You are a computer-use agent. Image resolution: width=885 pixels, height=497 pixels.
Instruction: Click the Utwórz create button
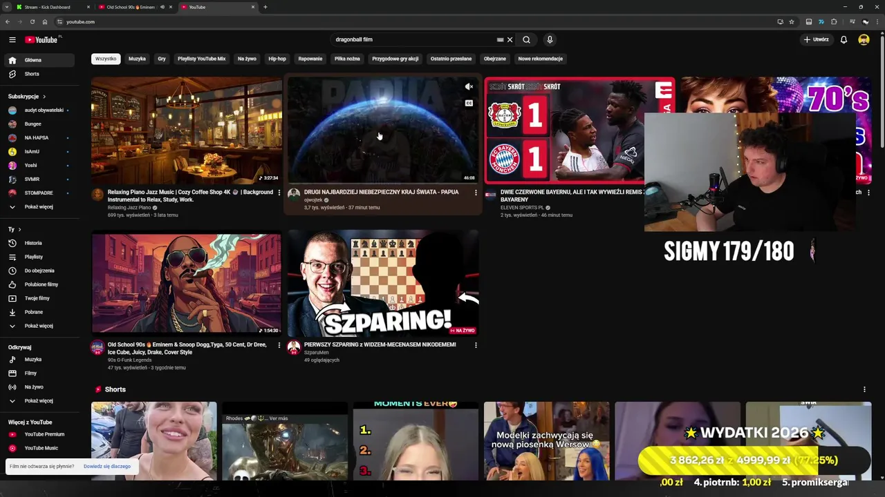[x=816, y=40]
